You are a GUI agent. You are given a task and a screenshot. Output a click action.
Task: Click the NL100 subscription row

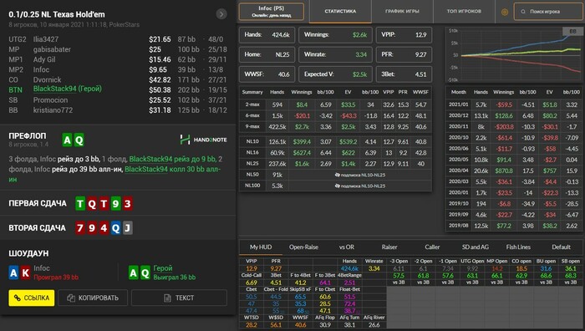click(335, 186)
